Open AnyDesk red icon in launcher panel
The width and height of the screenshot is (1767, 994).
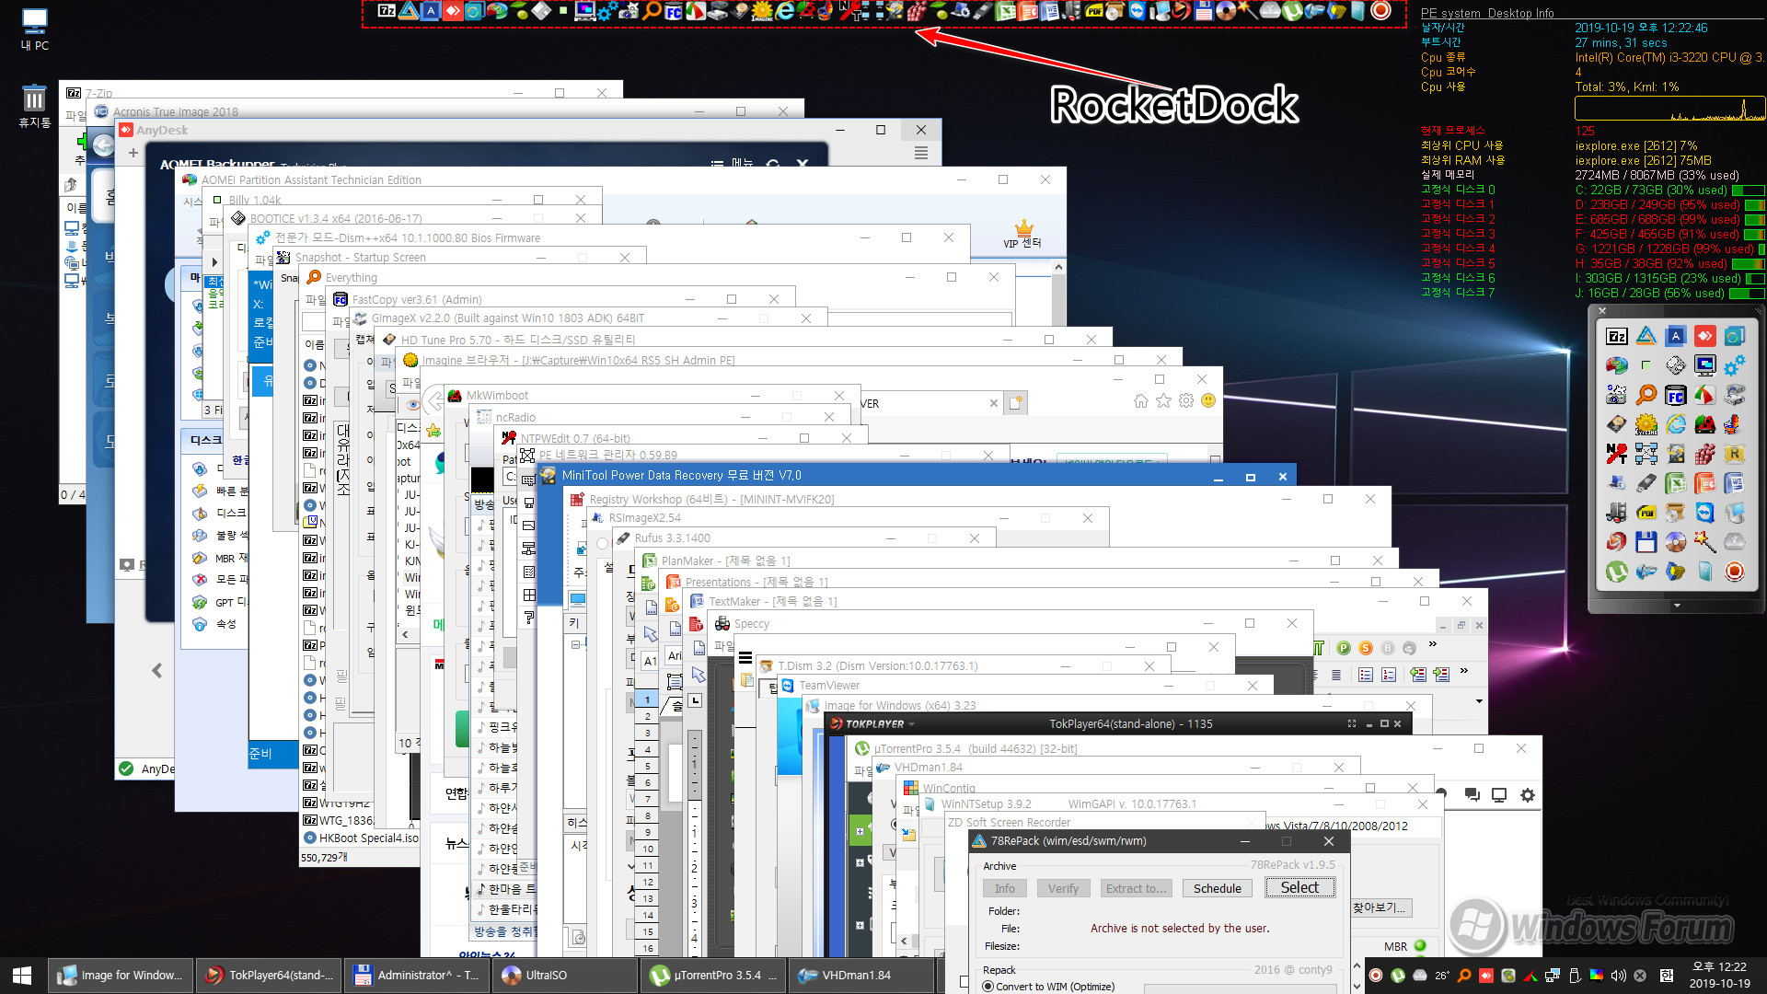click(1704, 336)
